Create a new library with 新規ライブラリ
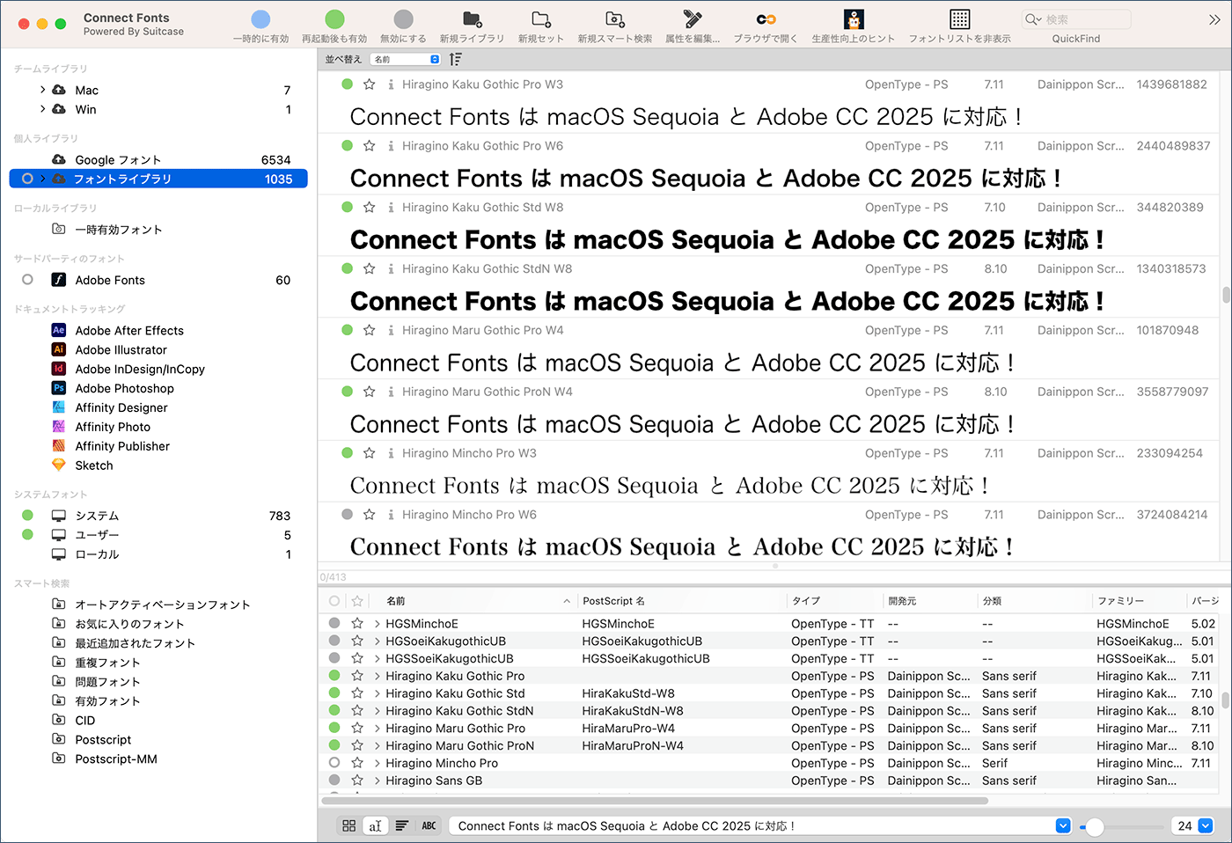This screenshot has width=1232, height=843. [473, 19]
